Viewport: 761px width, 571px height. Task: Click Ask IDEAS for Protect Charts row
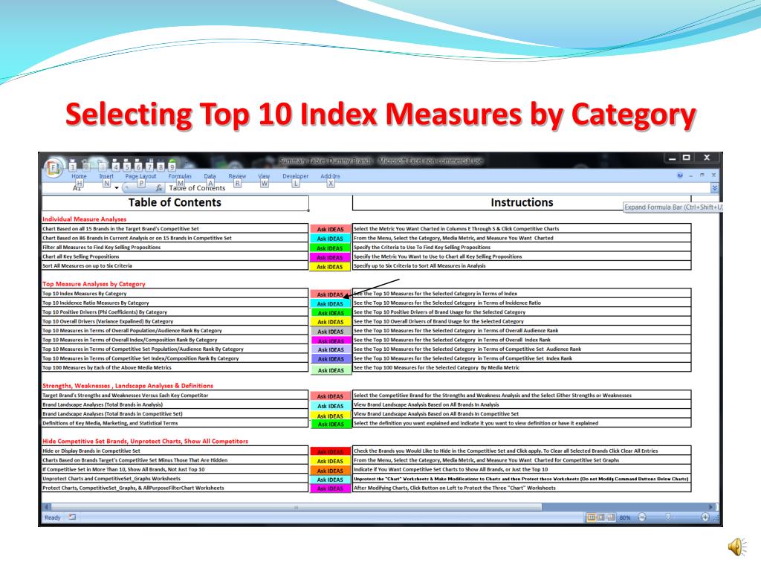coord(330,488)
